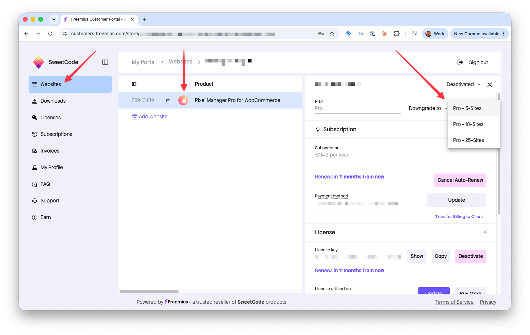Choose Pro - 10-Sites plan option
Screen dimensions: 530x335
(474, 124)
